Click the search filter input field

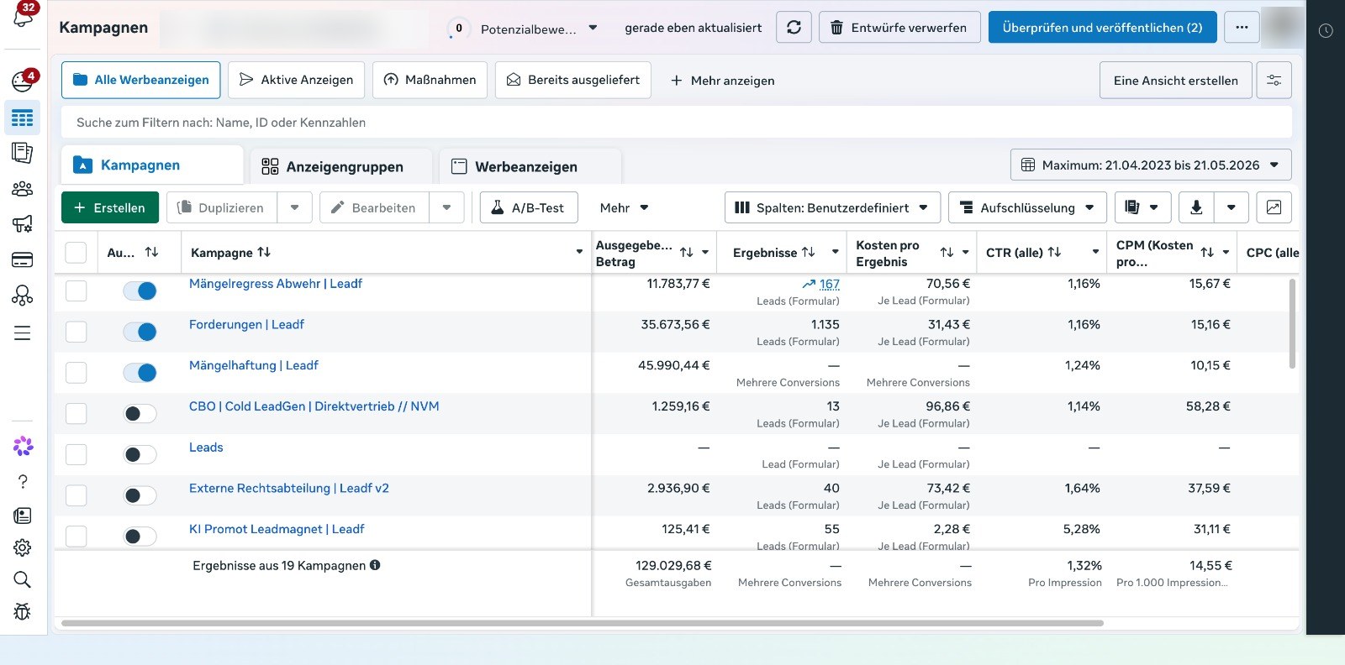click(677, 122)
